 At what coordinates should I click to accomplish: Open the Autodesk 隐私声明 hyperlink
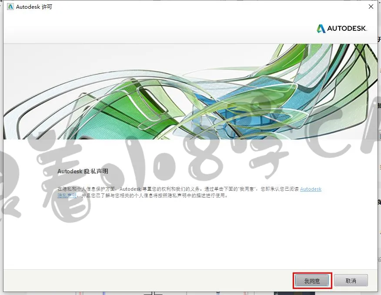click(x=311, y=189)
